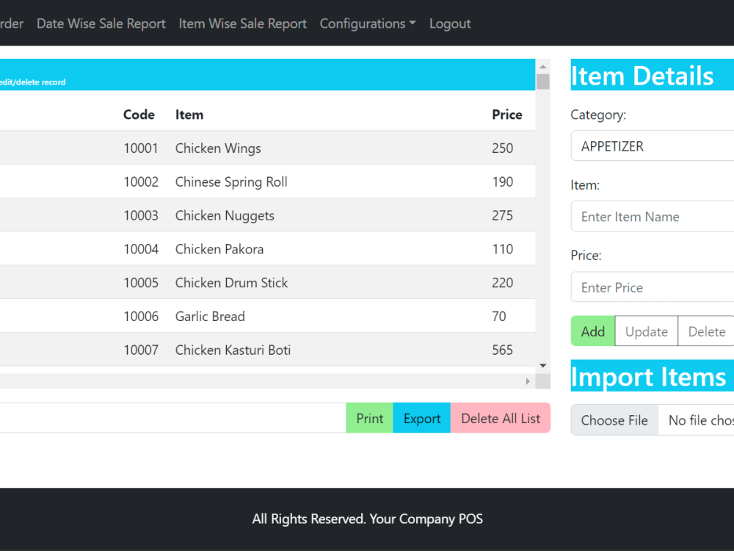
Task: Click the Logout link
Action: (x=450, y=24)
